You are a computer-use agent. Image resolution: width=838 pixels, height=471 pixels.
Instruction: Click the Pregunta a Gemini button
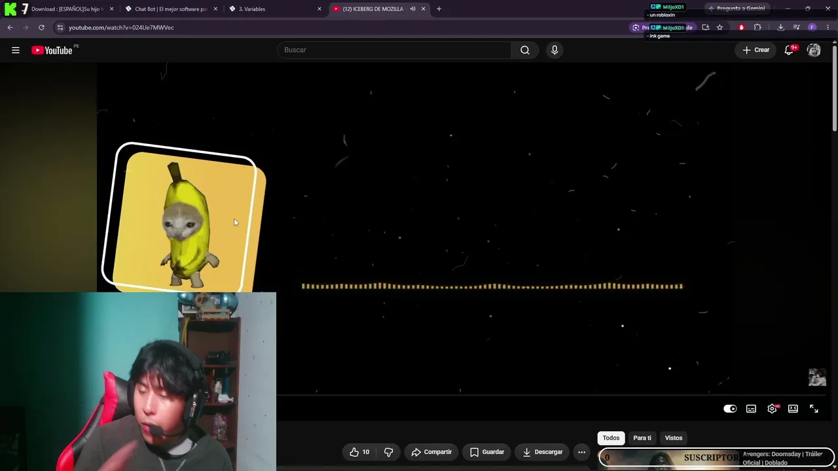[737, 9]
